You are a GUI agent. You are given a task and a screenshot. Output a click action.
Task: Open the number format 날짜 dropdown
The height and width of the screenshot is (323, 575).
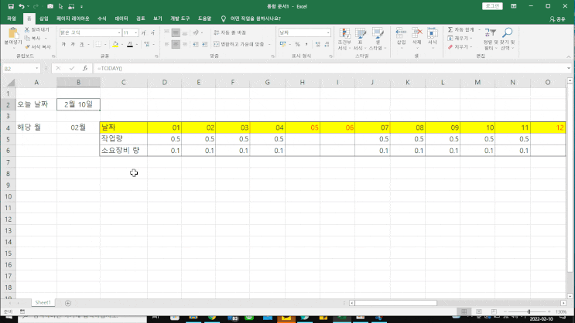[x=328, y=32]
